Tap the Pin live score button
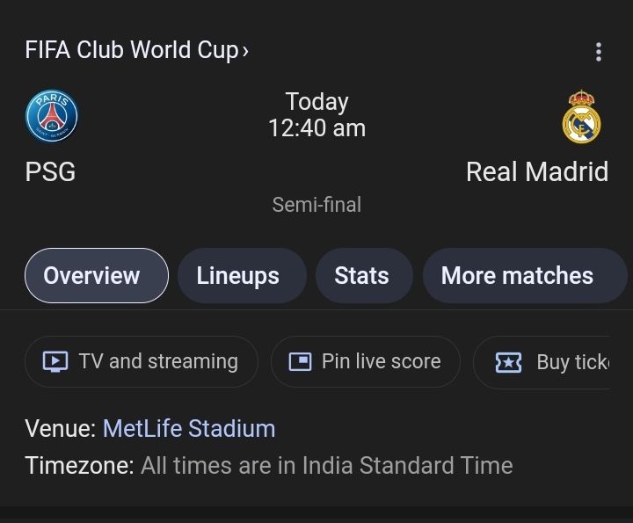Image resolution: width=633 pixels, height=523 pixels. (366, 361)
